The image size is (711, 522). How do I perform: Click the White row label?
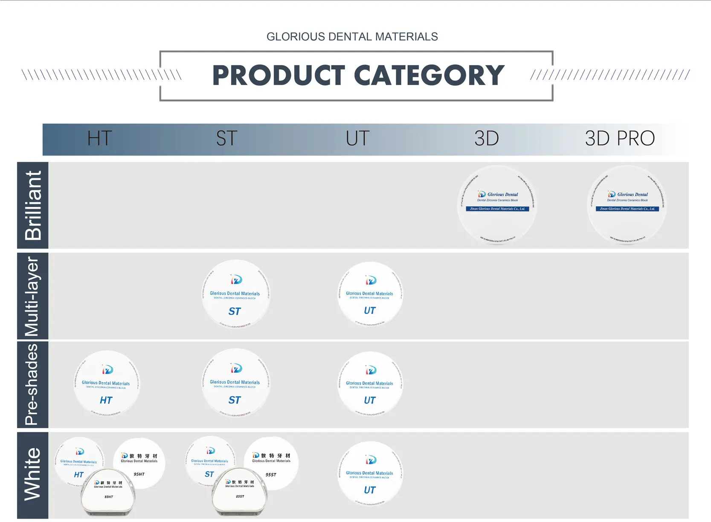[33, 475]
